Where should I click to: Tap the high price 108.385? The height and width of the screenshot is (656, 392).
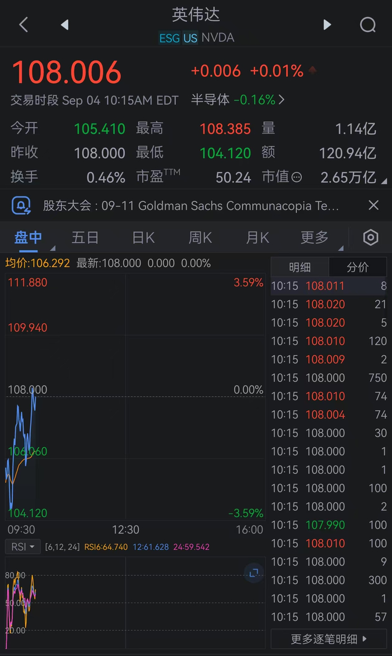coord(226,129)
